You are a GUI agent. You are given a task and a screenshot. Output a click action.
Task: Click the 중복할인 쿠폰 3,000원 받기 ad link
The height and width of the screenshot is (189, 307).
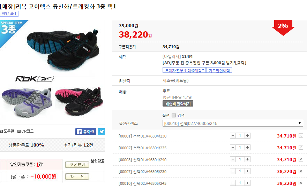pyautogui.click(x=204, y=63)
